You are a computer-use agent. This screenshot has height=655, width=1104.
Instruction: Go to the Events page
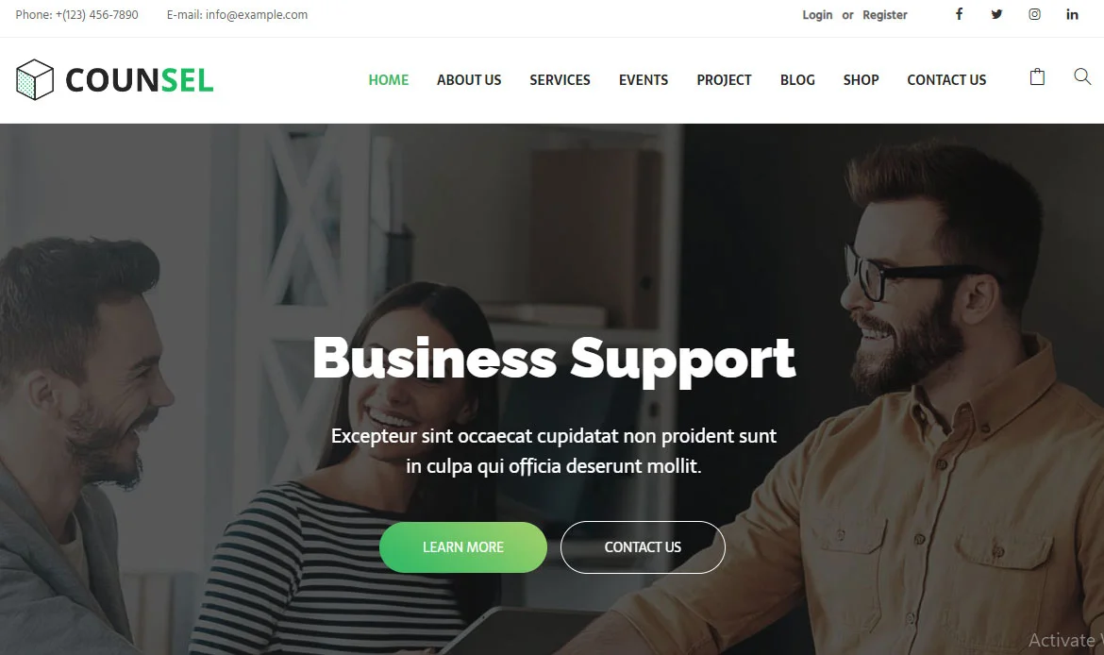point(644,80)
